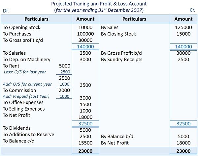Click the credit side Amount header
Viewport: 198px width, 156px height.
click(x=183, y=19)
